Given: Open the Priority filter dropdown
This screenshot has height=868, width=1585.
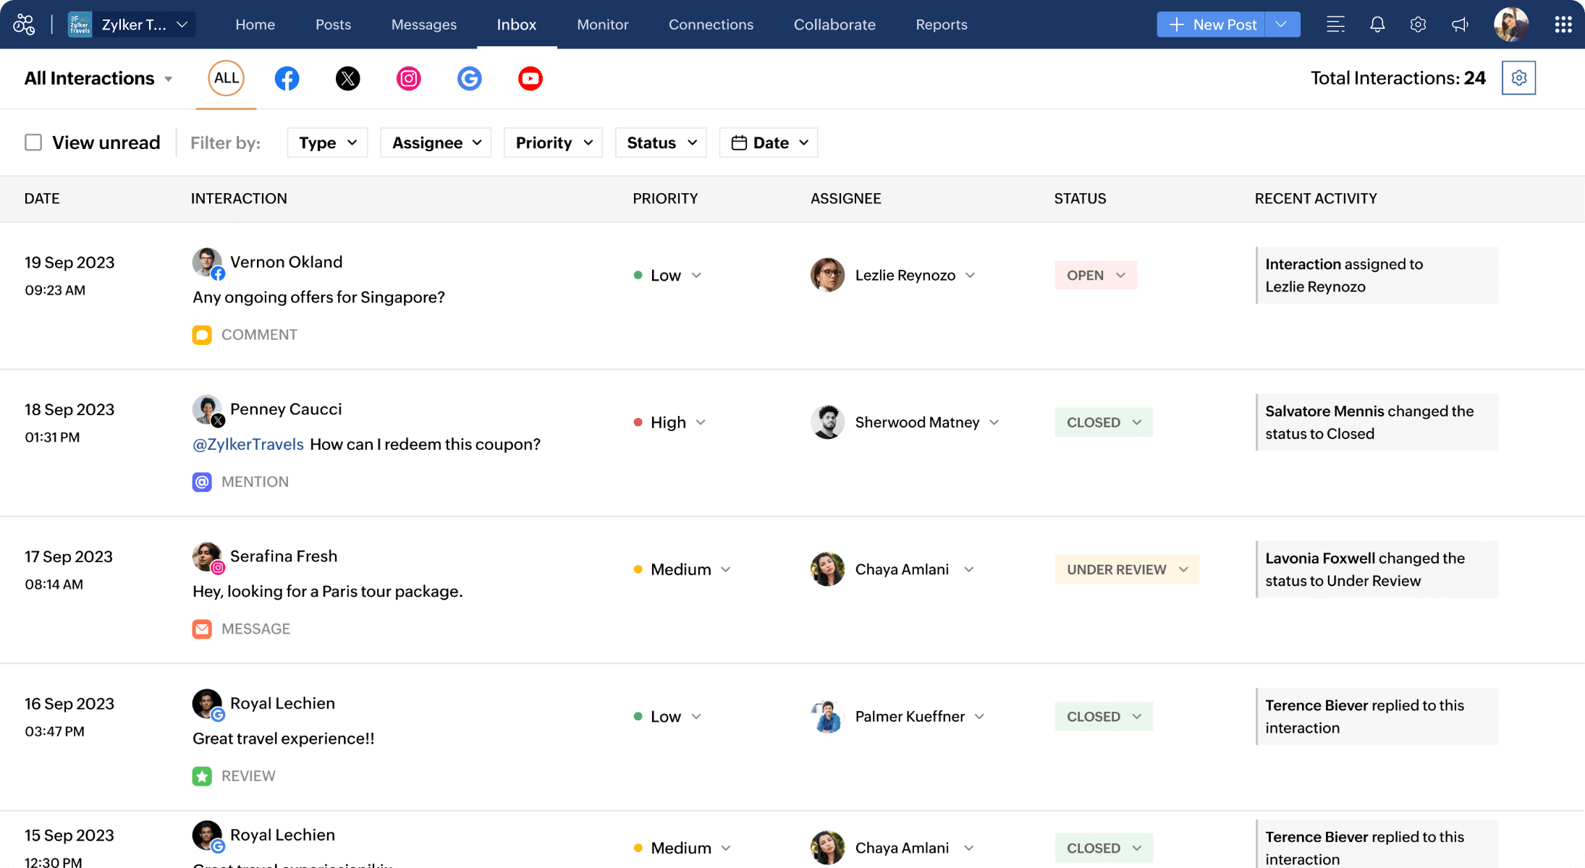Looking at the screenshot, I should point(552,142).
